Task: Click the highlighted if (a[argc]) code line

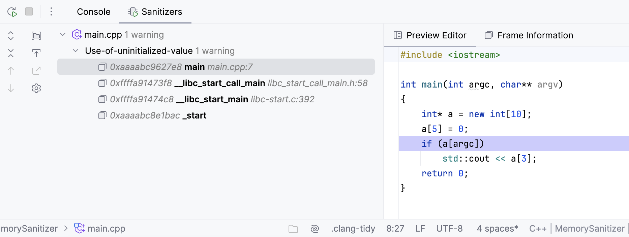Action: tap(453, 144)
